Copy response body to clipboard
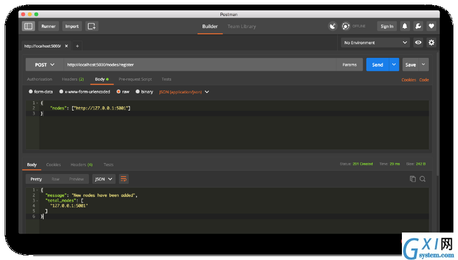The width and height of the screenshot is (458, 260). pyautogui.click(x=413, y=179)
